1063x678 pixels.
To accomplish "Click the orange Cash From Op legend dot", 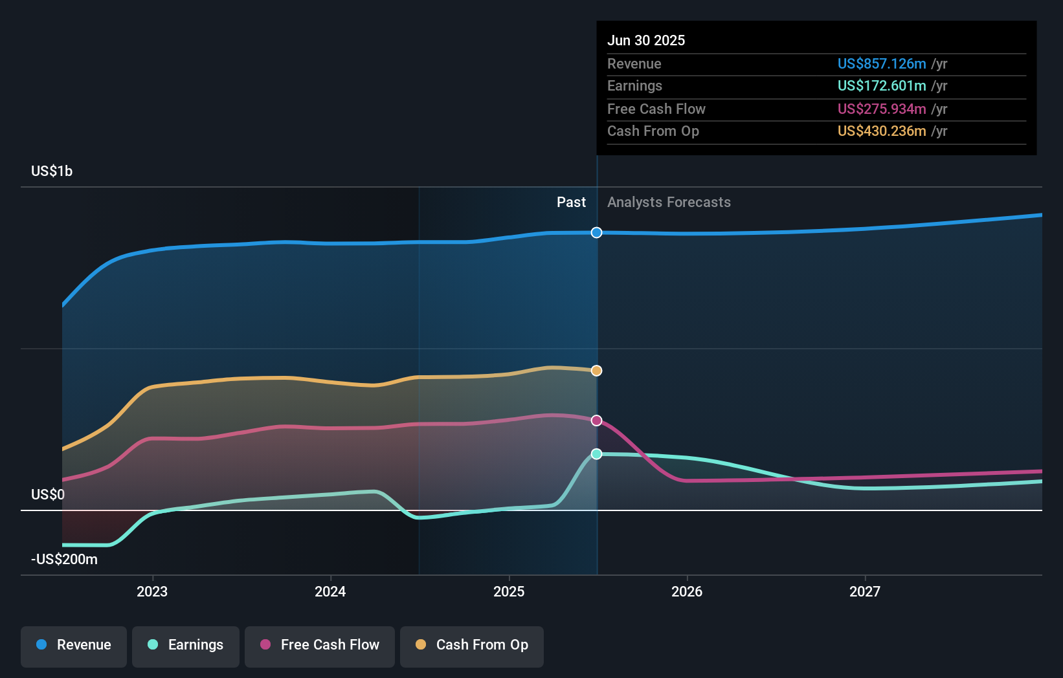I will [421, 644].
